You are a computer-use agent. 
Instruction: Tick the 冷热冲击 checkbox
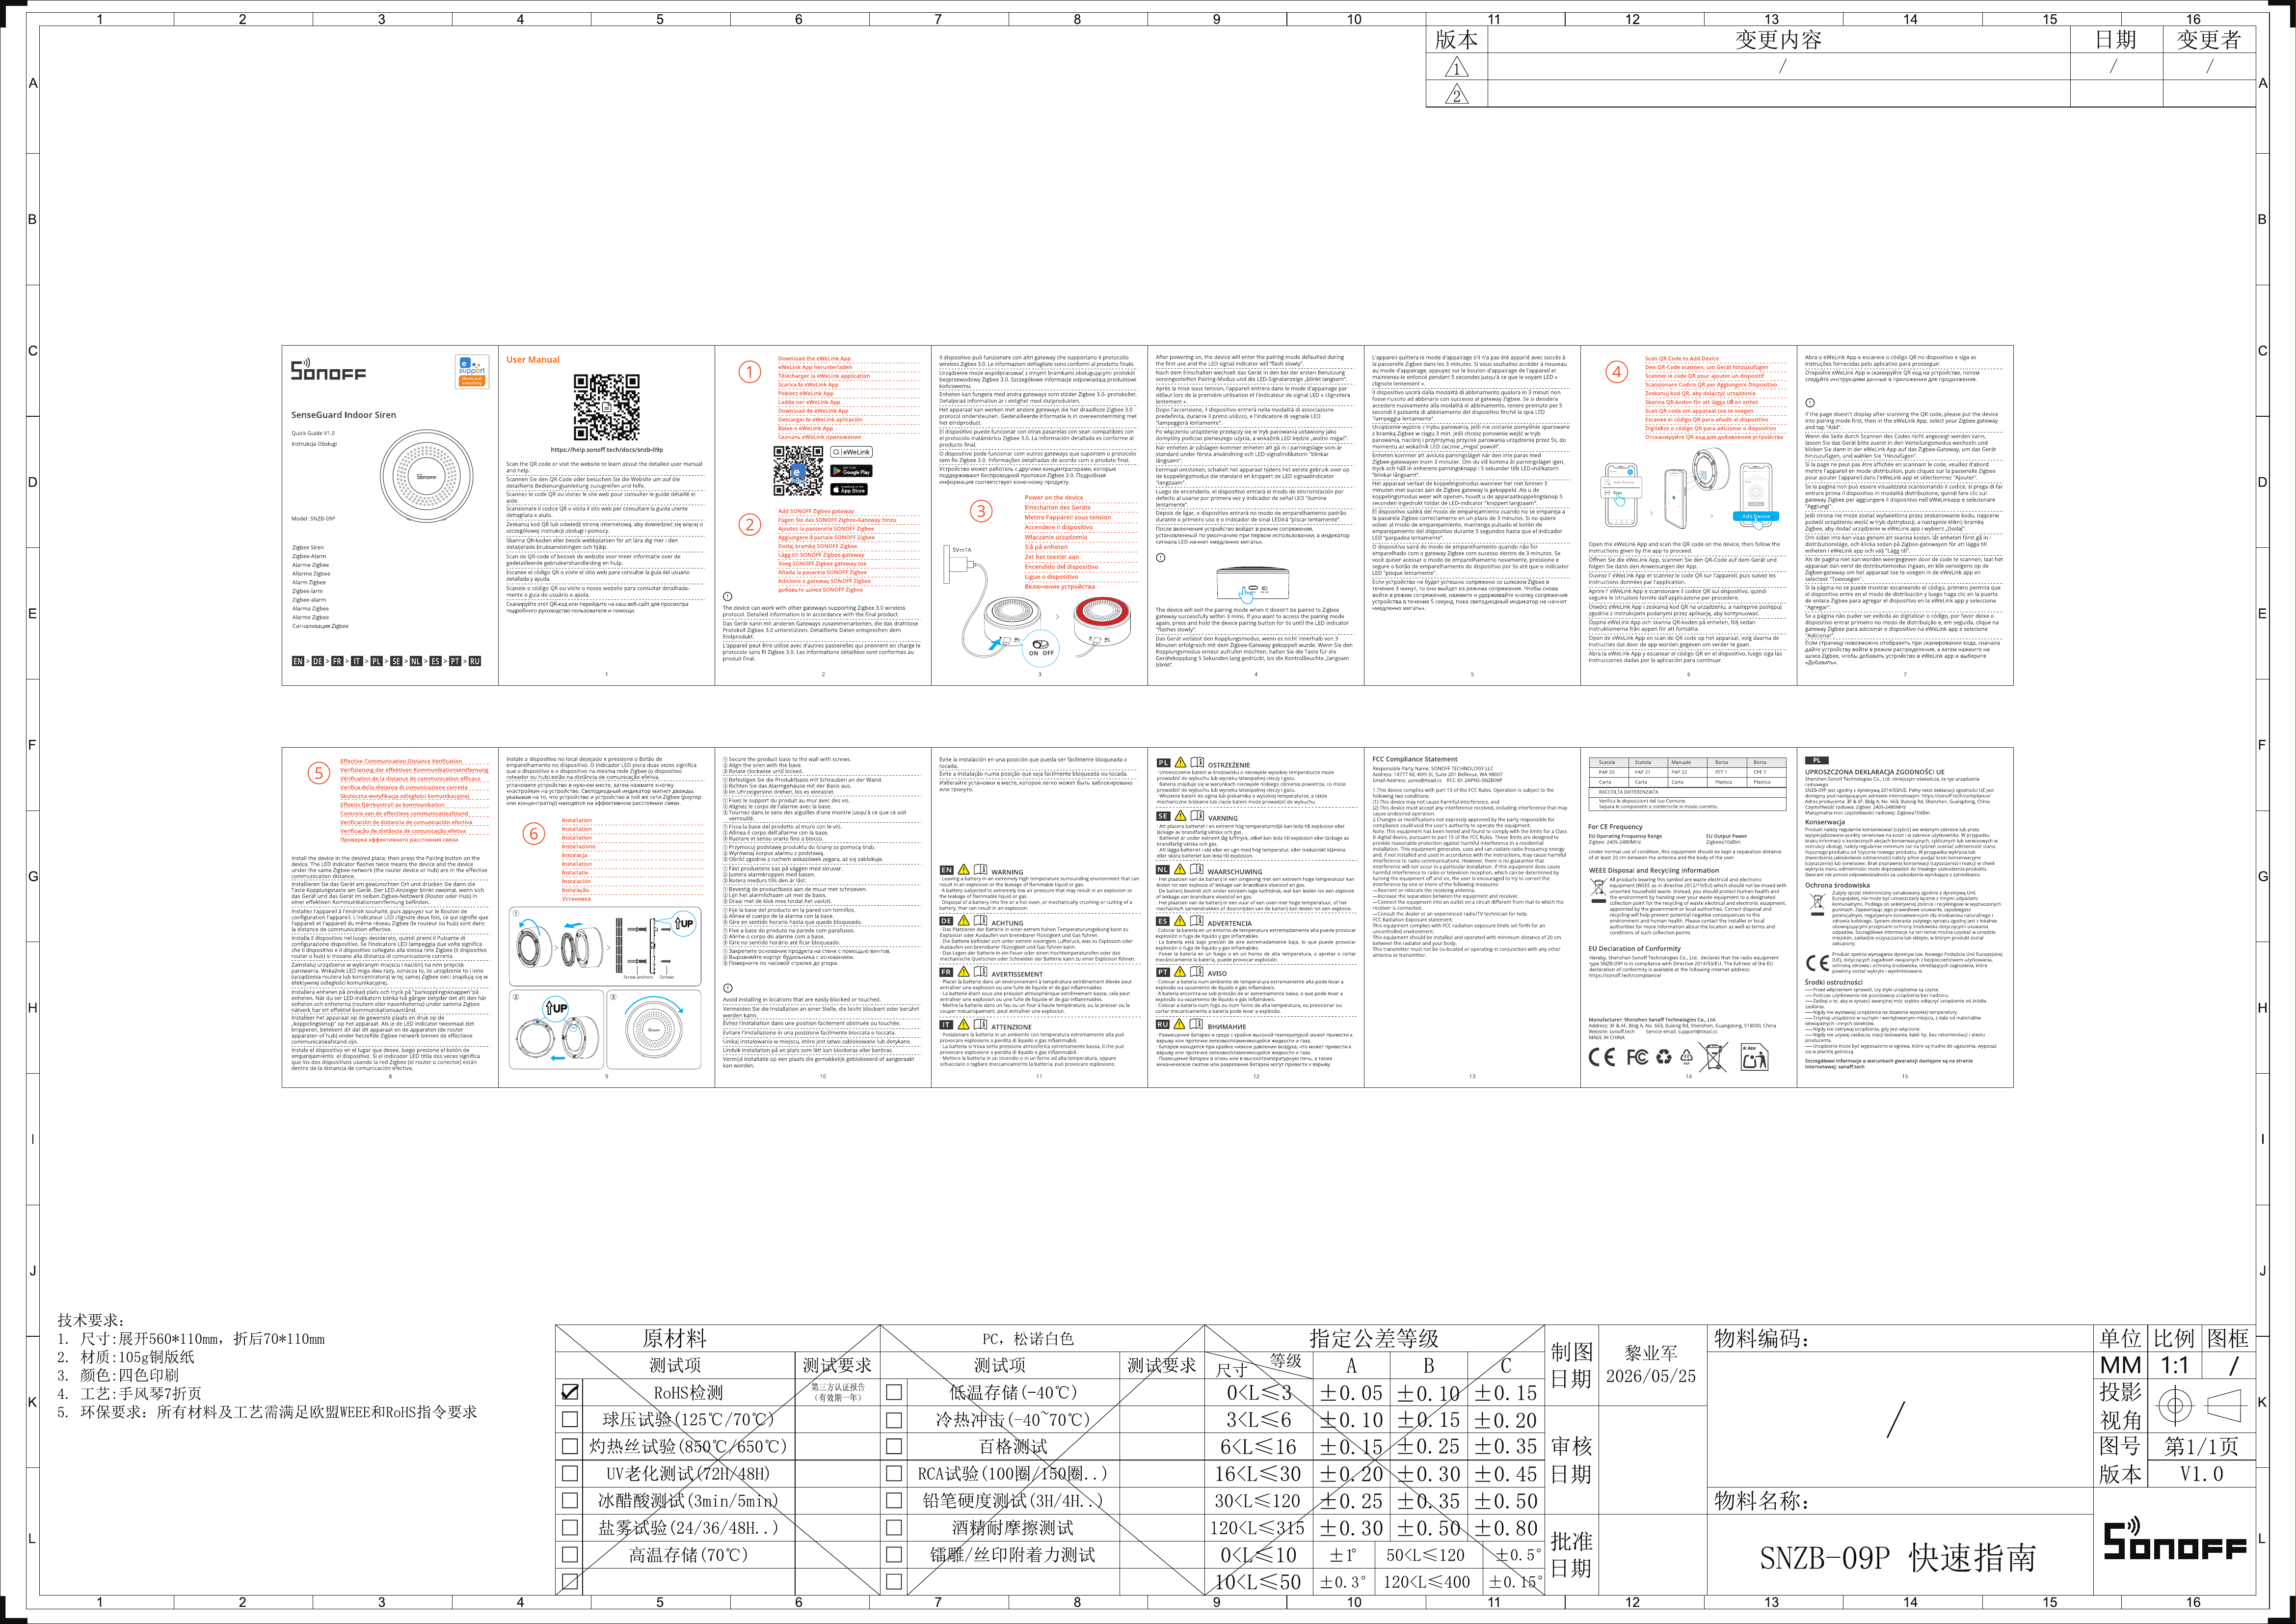point(894,1419)
